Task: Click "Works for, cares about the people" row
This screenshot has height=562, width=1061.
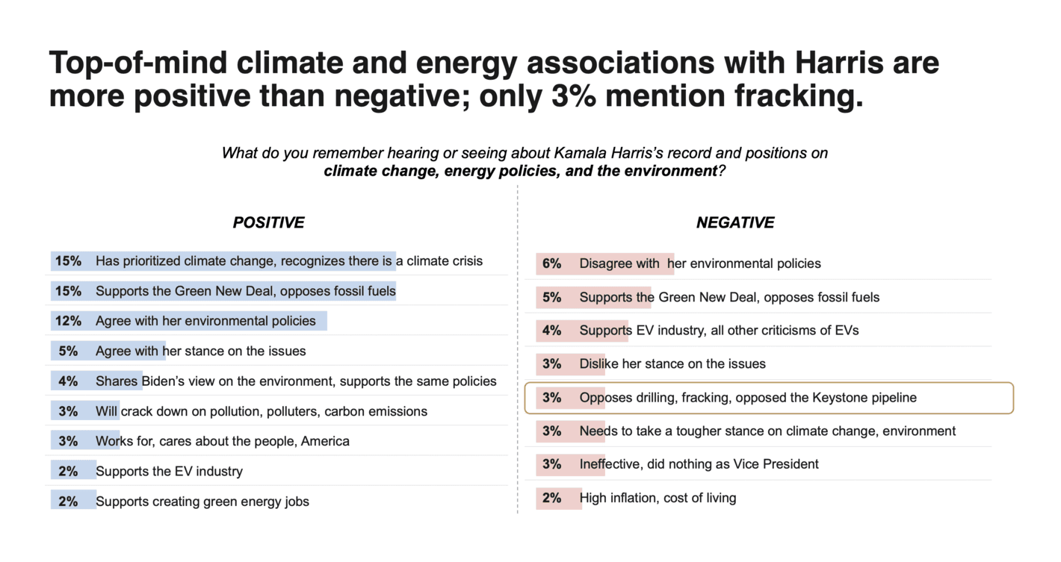Action: pyautogui.click(x=222, y=441)
